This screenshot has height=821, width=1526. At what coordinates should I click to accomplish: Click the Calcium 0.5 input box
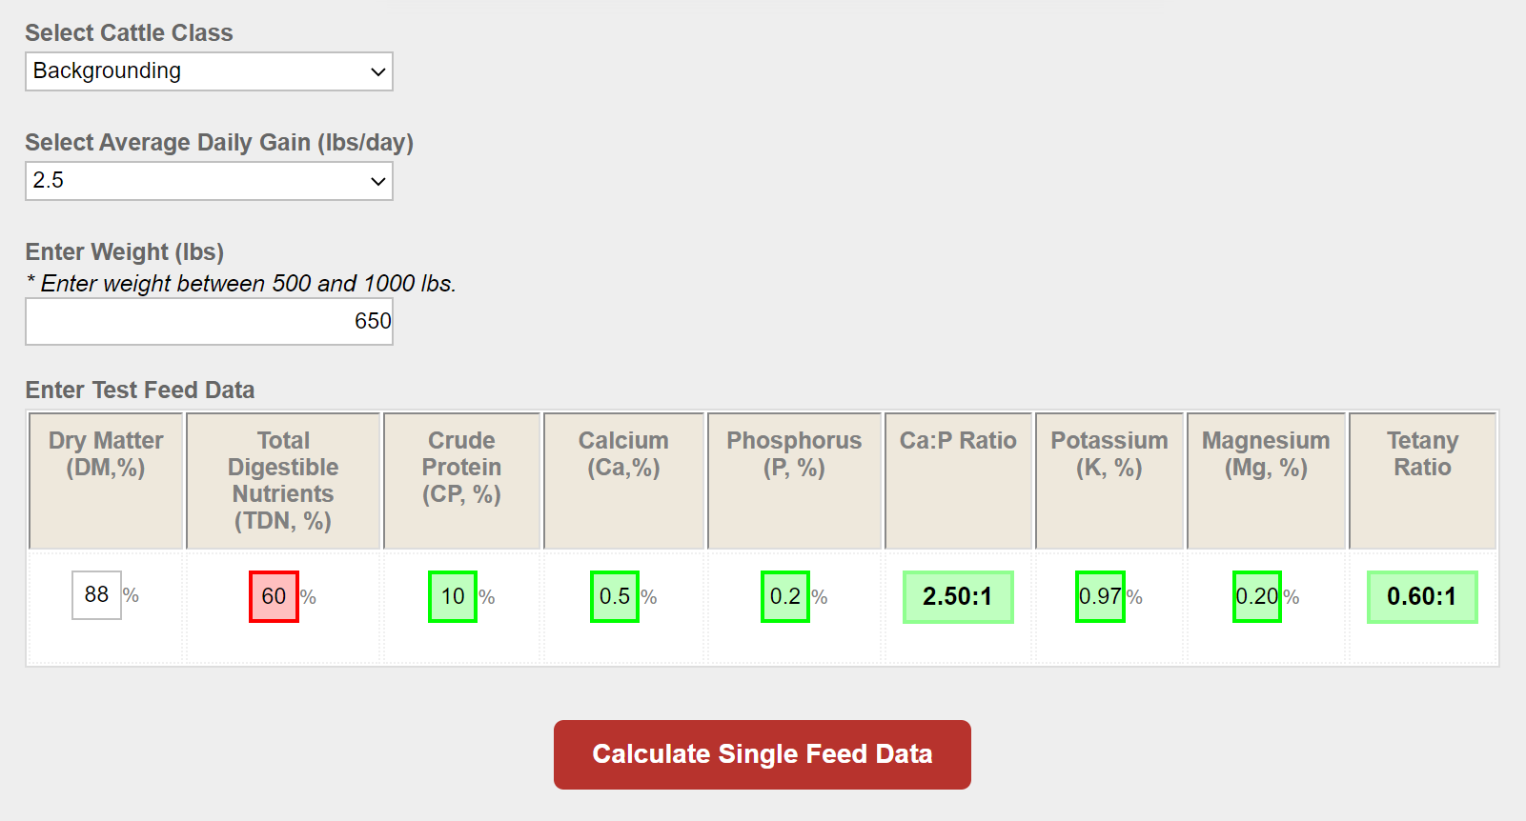click(x=615, y=597)
